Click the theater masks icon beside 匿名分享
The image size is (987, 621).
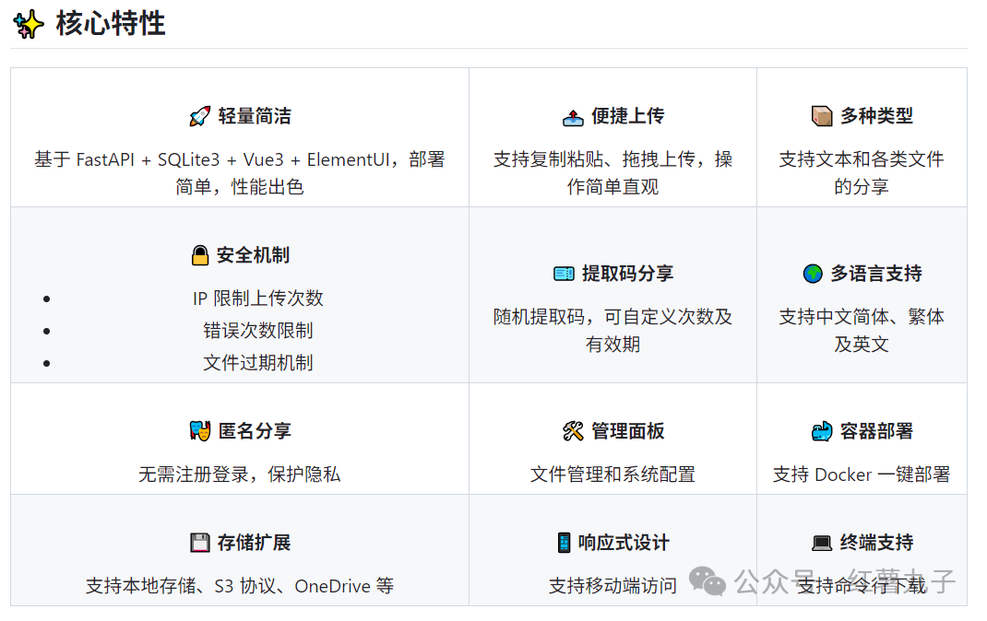pos(199,431)
